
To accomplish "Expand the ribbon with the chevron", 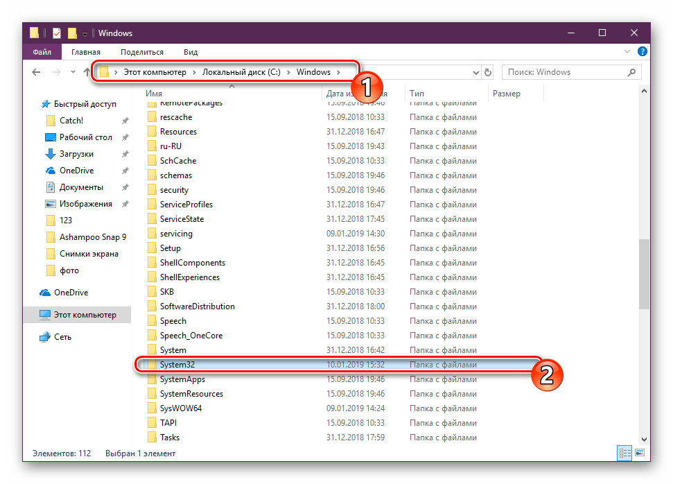I will click(627, 51).
